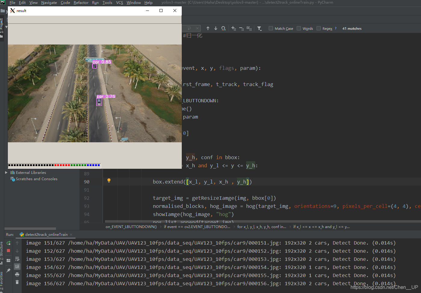
Task: Open the Edit menu
Action: [x=22, y=3]
